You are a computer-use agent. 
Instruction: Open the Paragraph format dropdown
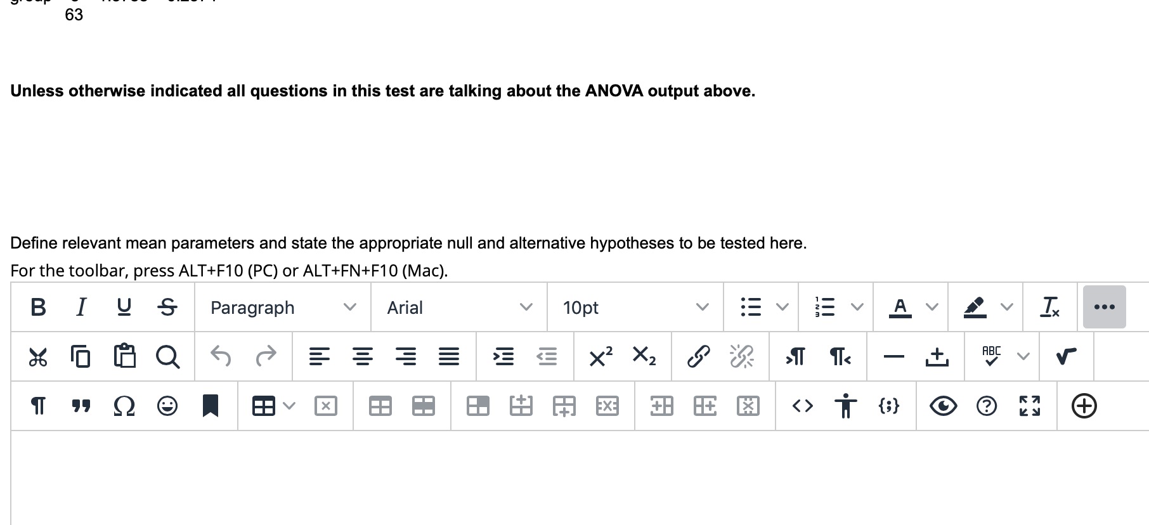coord(283,308)
